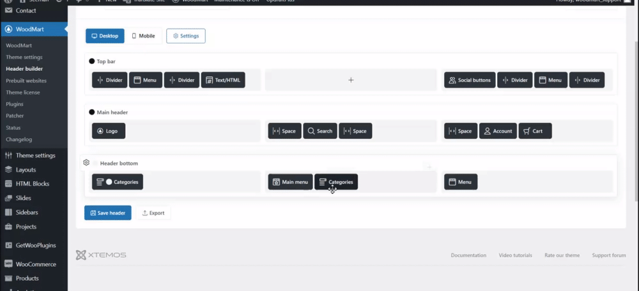Open Status in sidebar
Screen dimensions: 639x291
(13, 128)
